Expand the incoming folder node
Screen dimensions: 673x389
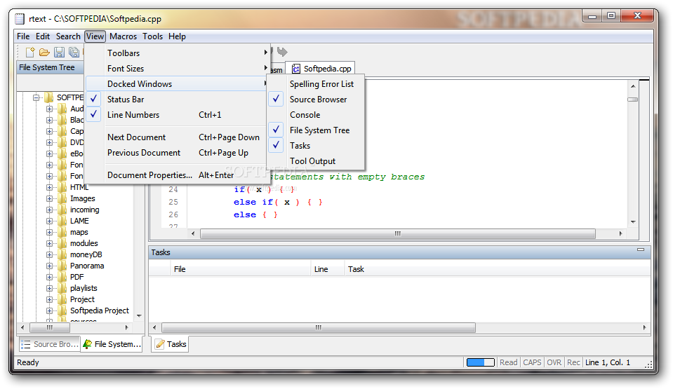[49, 210]
